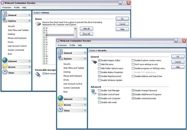The image size is (187, 130).
Task: Click OK button in the Drives window
Action: pyautogui.click(x=122, y=19)
